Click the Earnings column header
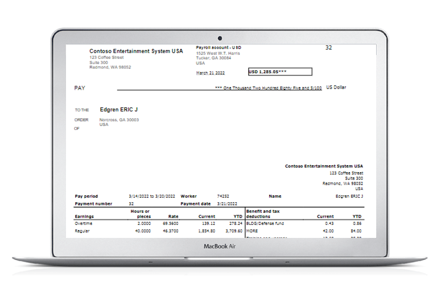Image resolution: width=437 pixels, height=293 pixels. [85, 216]
